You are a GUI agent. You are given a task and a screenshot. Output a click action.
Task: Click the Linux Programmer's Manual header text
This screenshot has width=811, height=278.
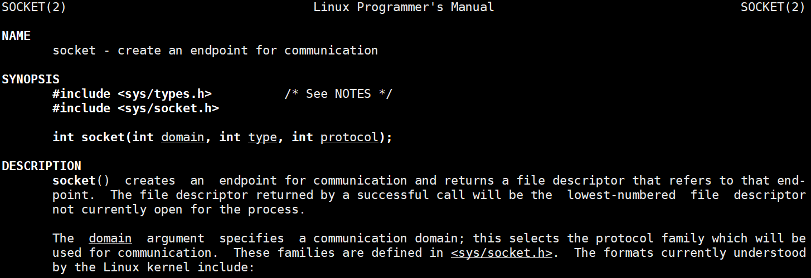pyautogui.click(x=404, y=7)
